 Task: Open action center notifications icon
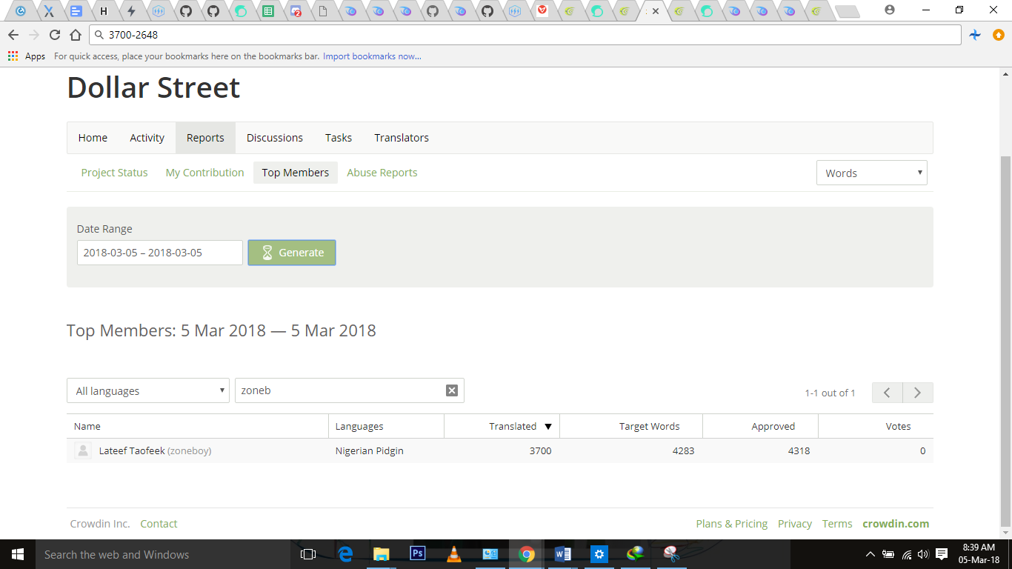tap(942, 554)
